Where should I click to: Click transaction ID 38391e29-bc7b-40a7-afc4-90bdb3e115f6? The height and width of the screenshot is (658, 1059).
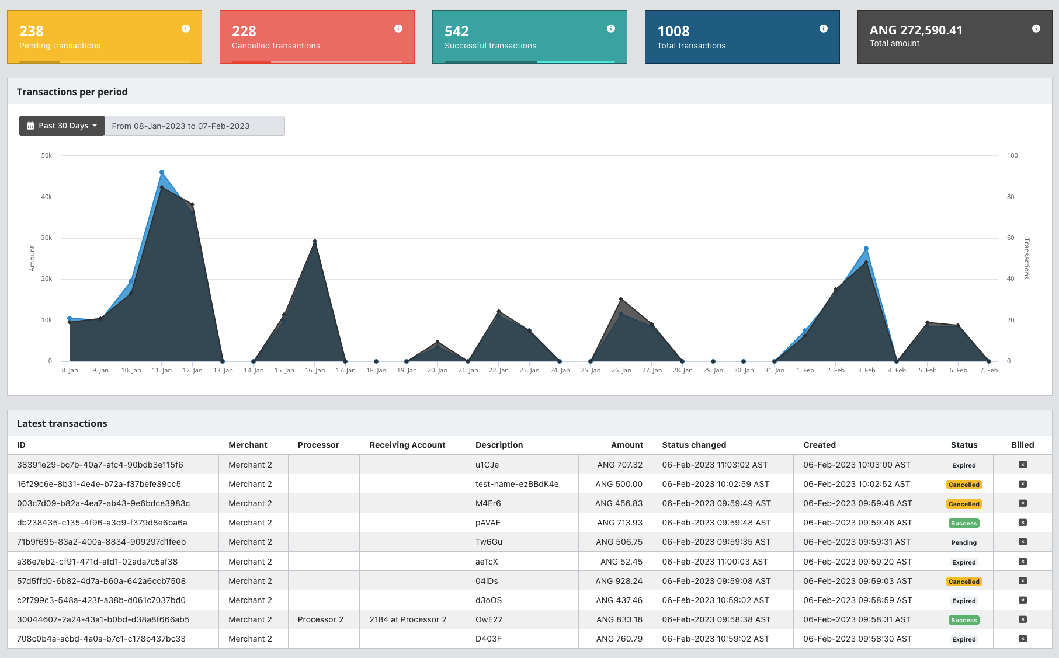100,465
